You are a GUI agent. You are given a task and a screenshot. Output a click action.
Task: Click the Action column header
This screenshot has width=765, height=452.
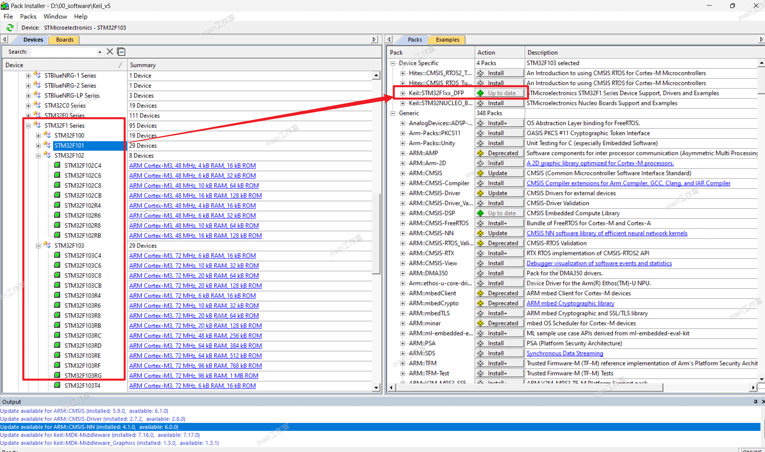point(499,52)
